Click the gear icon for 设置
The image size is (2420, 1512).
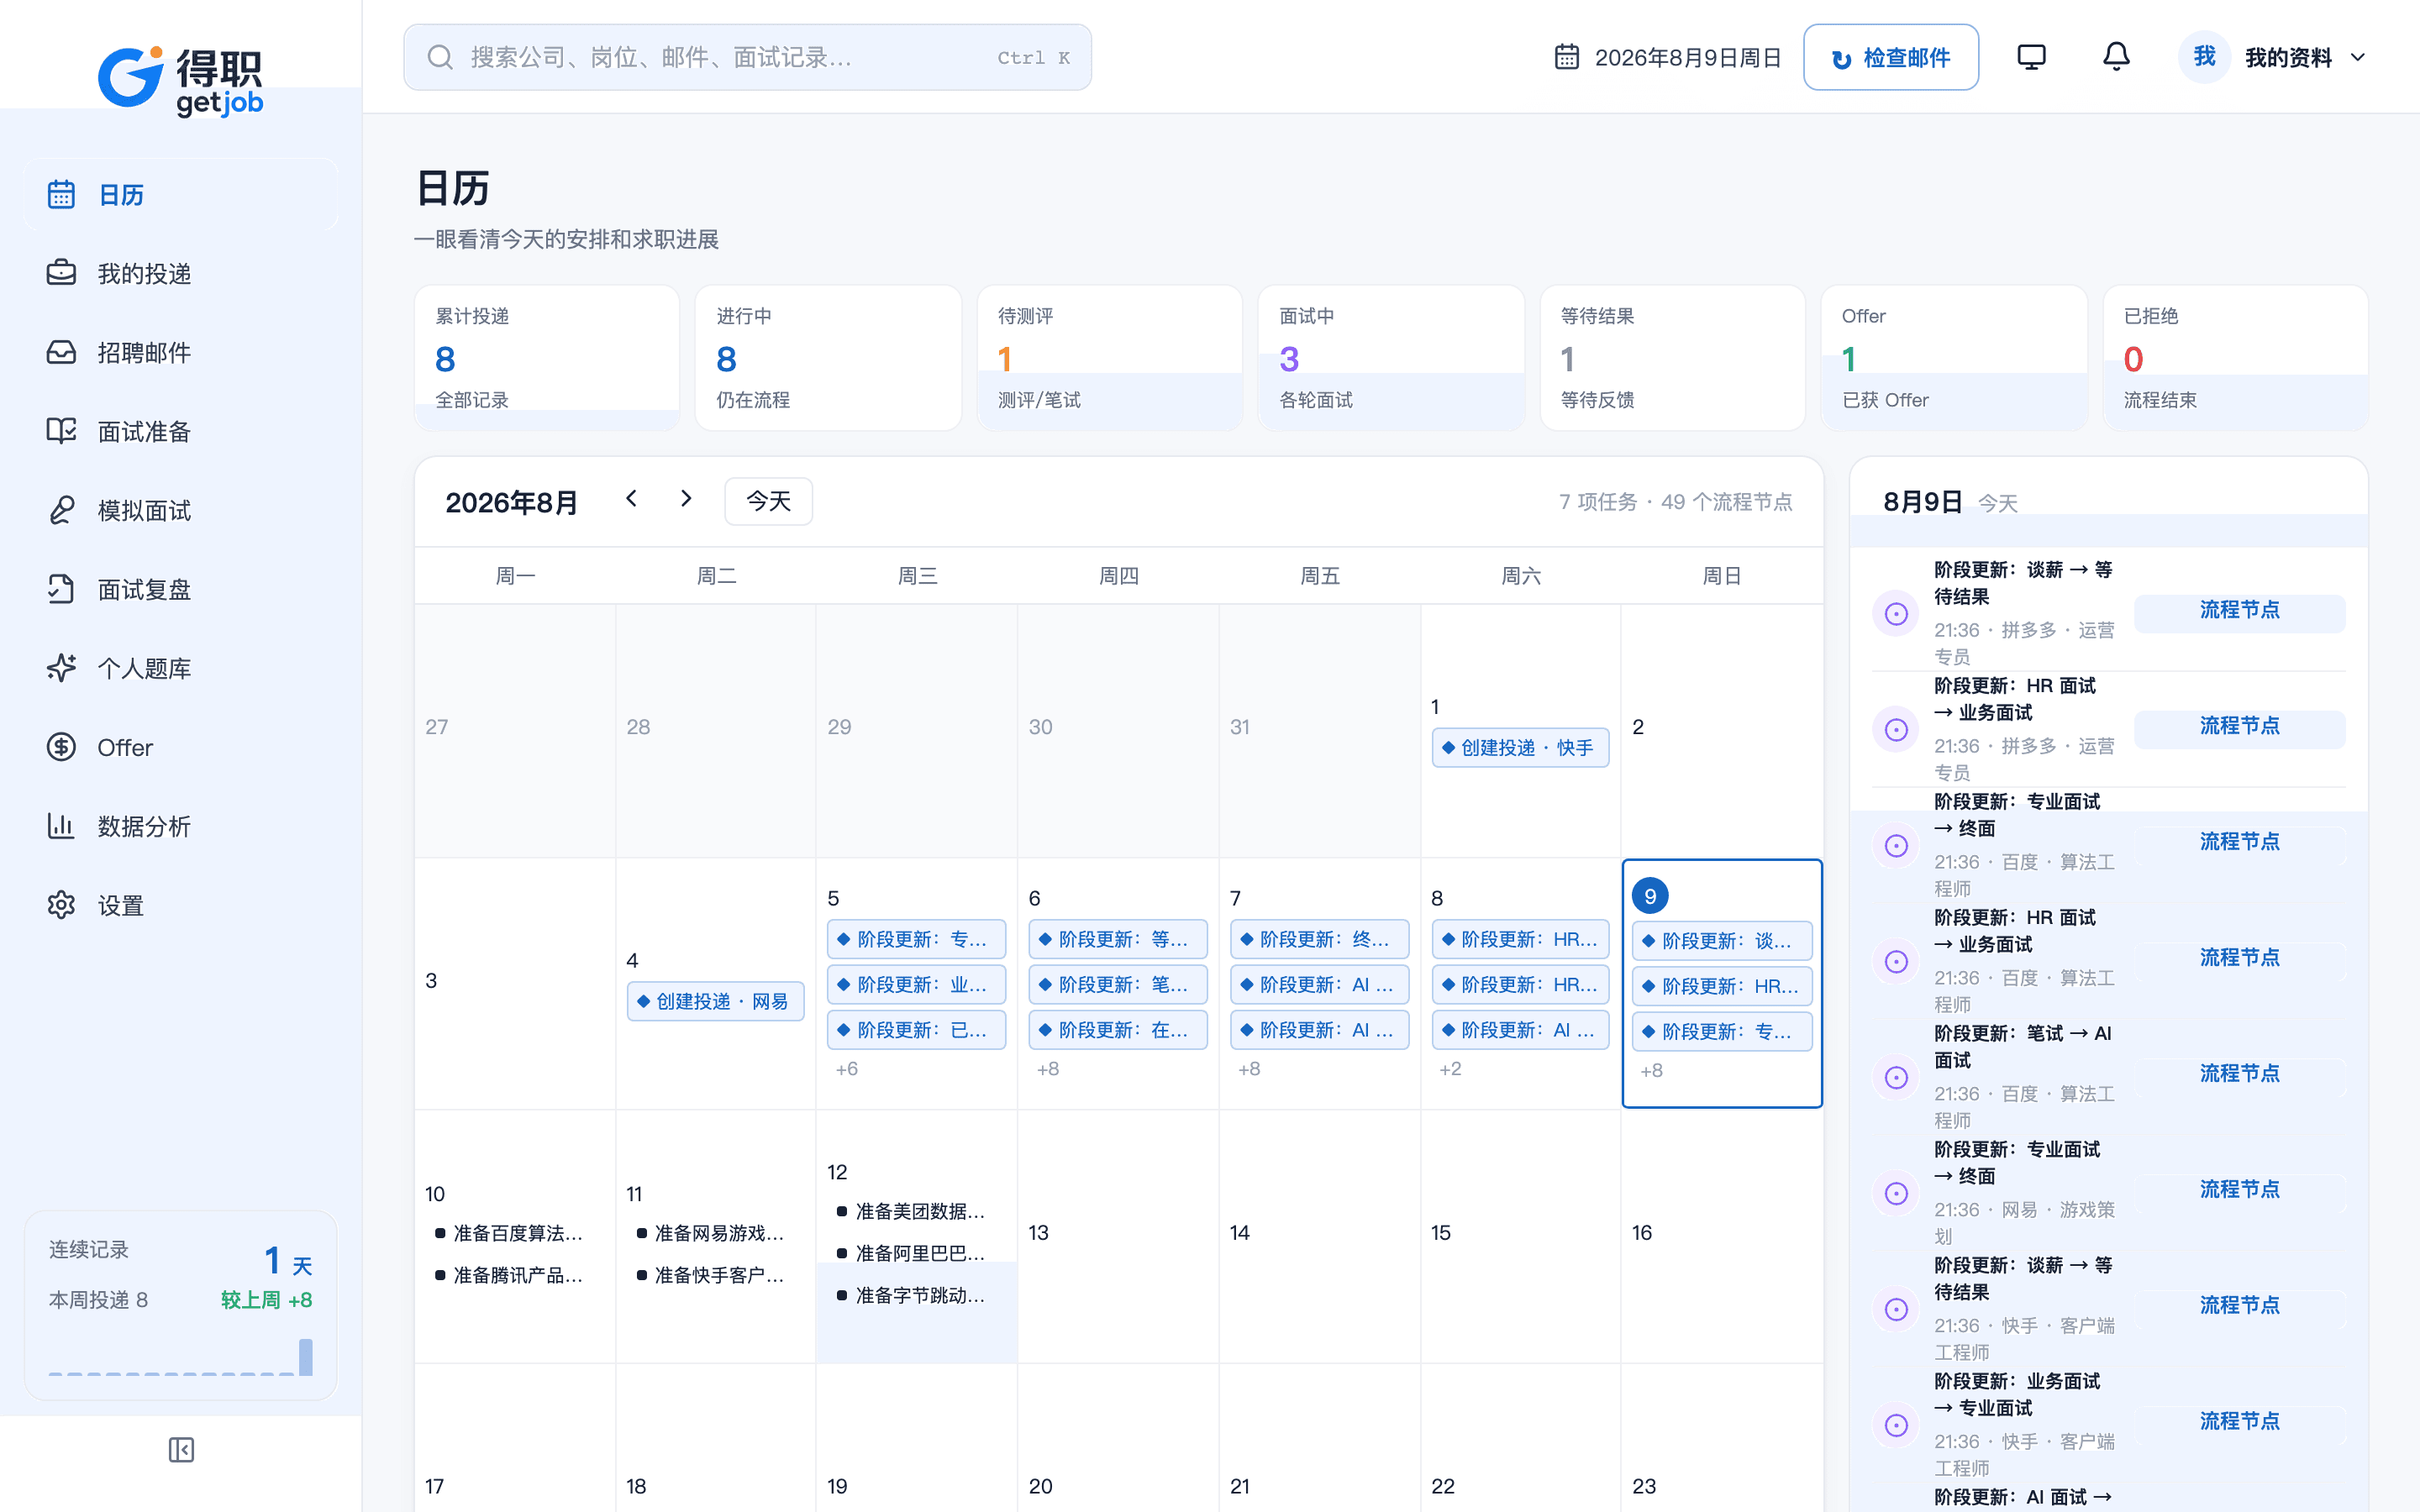click(x=61, y=905)
